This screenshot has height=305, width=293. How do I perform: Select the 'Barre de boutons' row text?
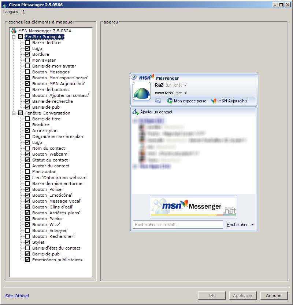(x=51, y=90)
